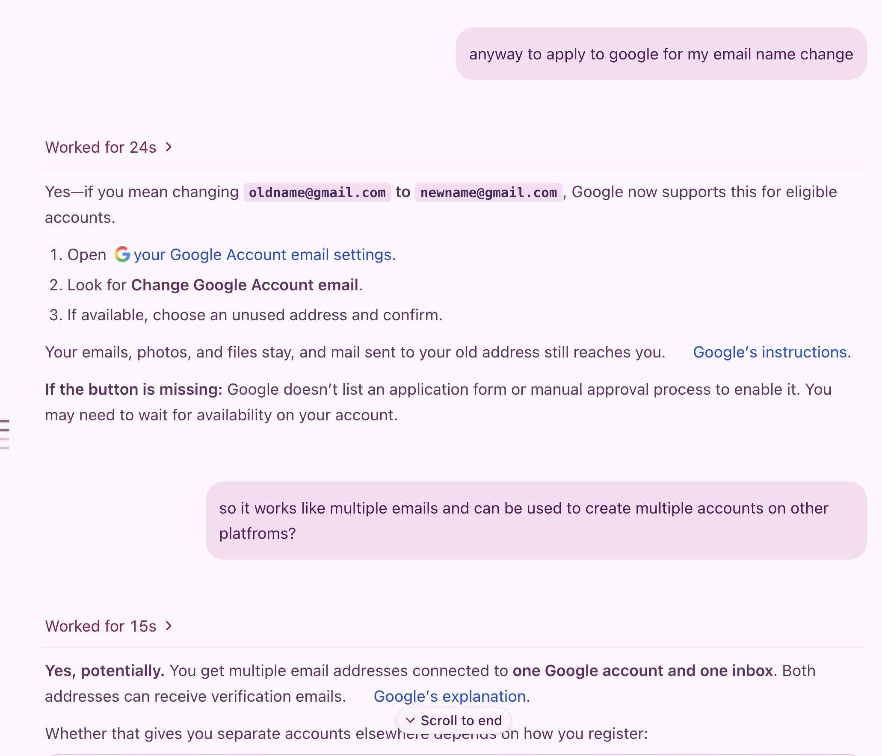Click the Scroll to end button
Screen dimensions: 882x756
[x=453, y=721]
